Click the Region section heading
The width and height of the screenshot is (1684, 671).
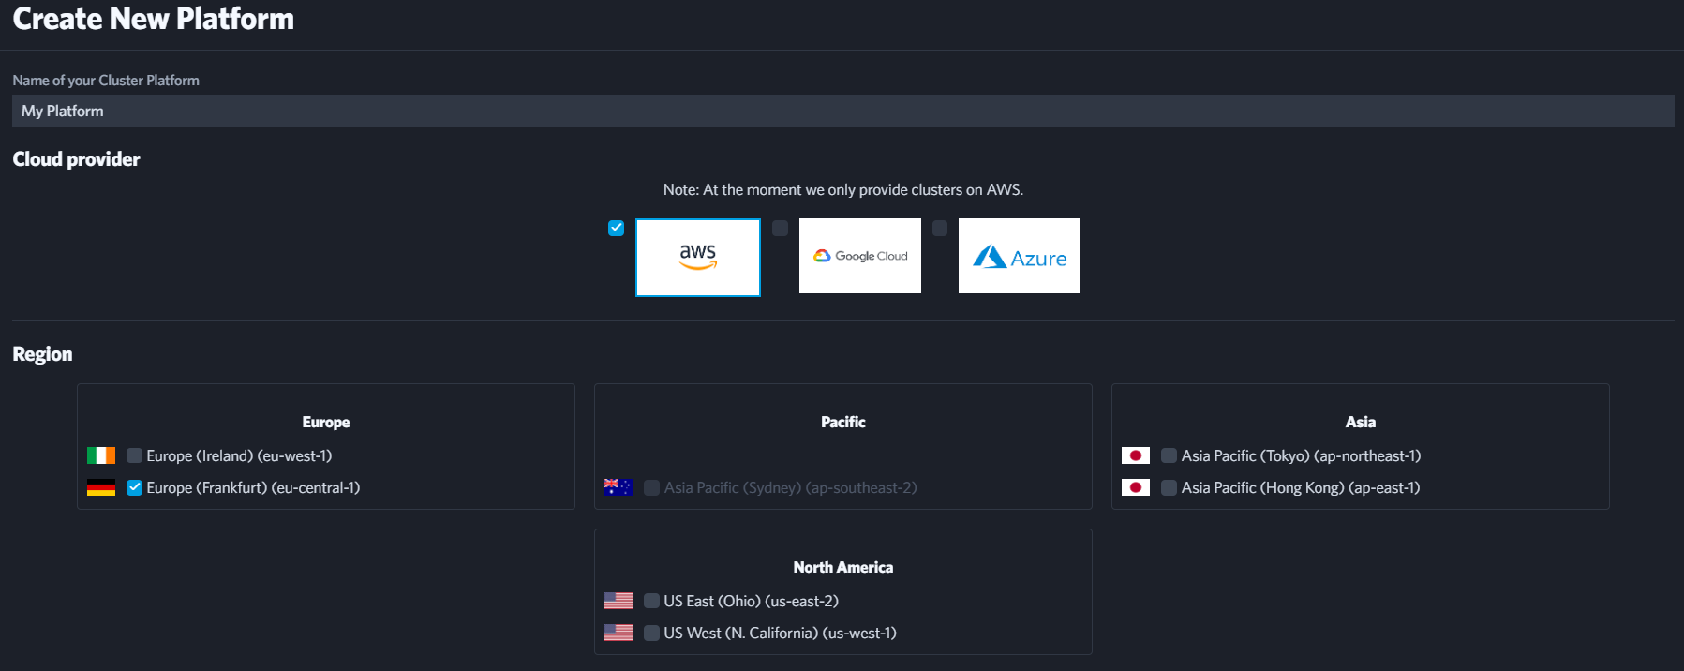coord(42,354)
